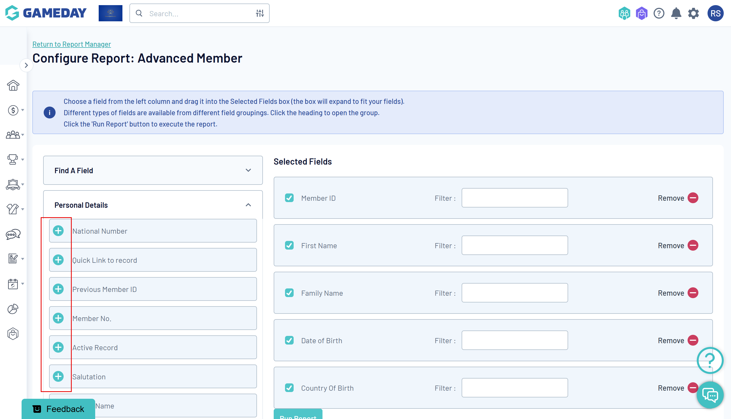Screen dimensions: 731x419
Task: Open the RS user profile menu
Action: pos(715,13)
